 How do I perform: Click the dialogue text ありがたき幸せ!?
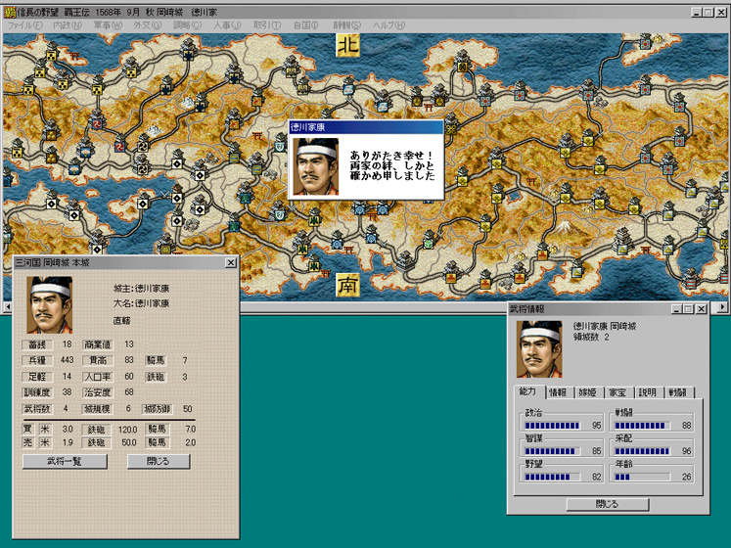pyautogui.click(x=391, y=156)
